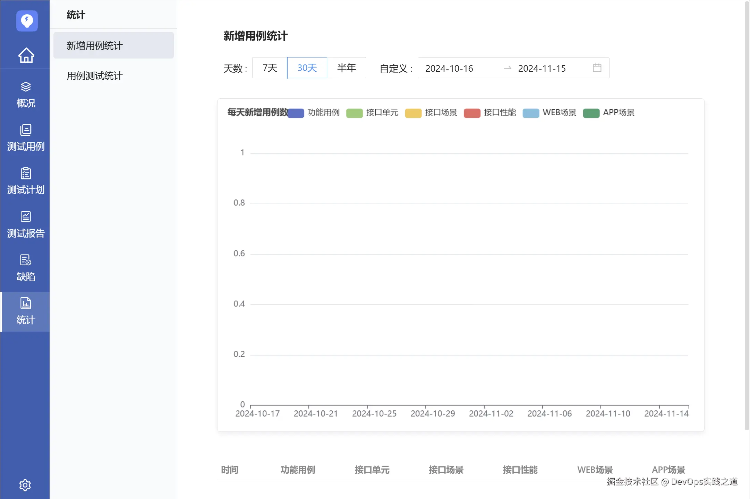Toggle 接口性能 red legend swatch
This screenshot has height=499, width=750.
point(472,113)
